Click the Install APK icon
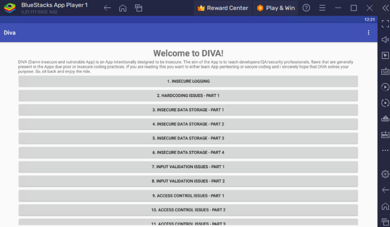 pos(385,135)
